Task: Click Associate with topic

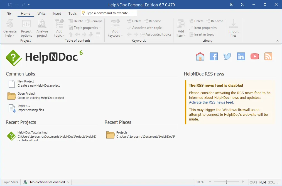Action: tap(144, 28)
